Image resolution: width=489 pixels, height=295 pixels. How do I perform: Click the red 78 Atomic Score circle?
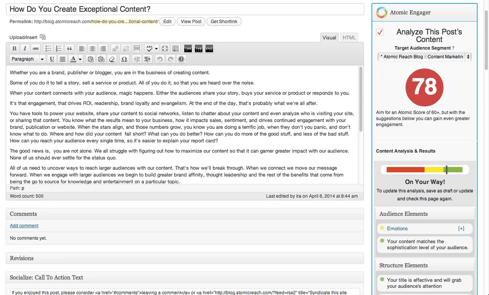coord(425,86)
